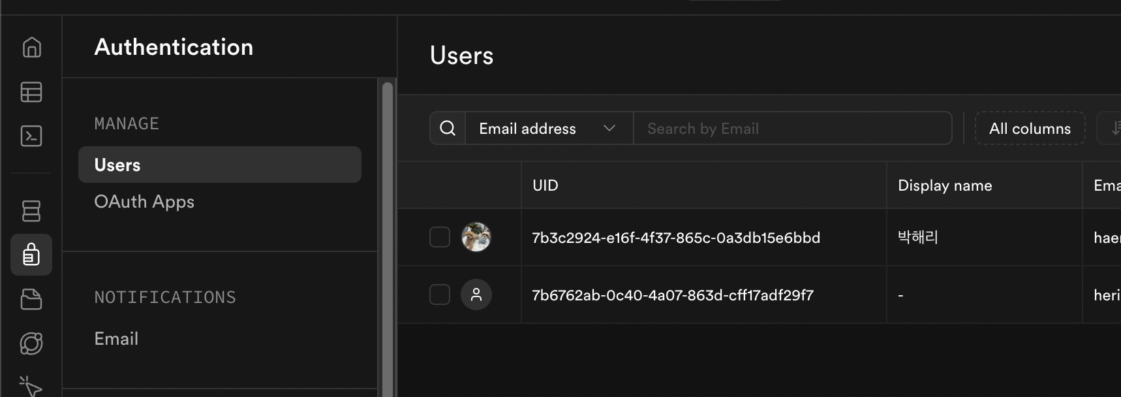This screenshot has width=1121, height=397.
Task: Select checkbox for user 7b6762ab row
Action: 440,294
